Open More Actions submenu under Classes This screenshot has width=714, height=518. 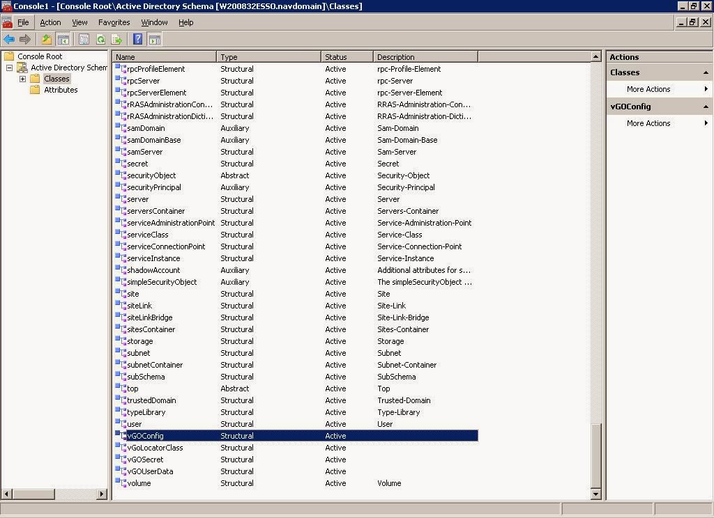[x=660, y=89]
